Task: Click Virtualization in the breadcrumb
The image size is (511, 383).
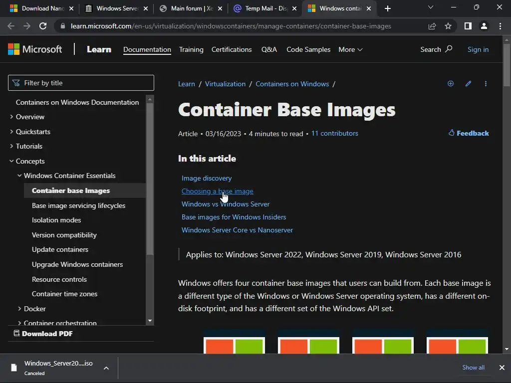Action: click(x=225, y=84)
